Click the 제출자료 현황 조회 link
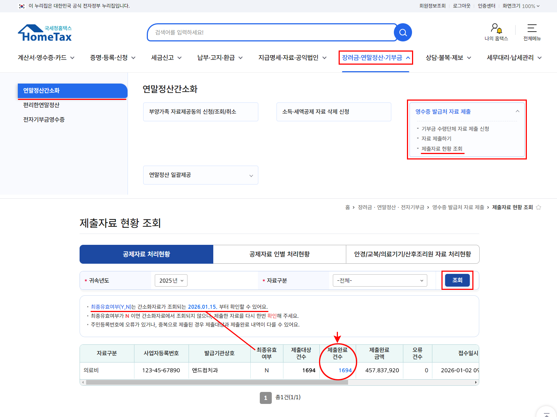 tap(442, 149)
